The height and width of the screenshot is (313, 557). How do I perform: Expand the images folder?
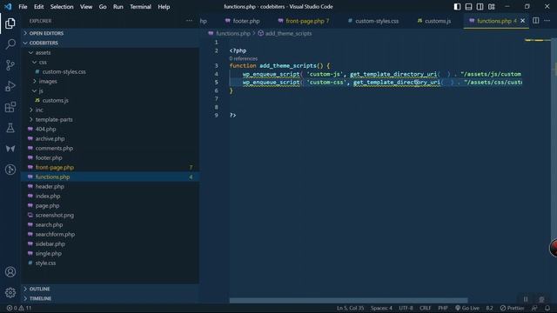[111, 81]
